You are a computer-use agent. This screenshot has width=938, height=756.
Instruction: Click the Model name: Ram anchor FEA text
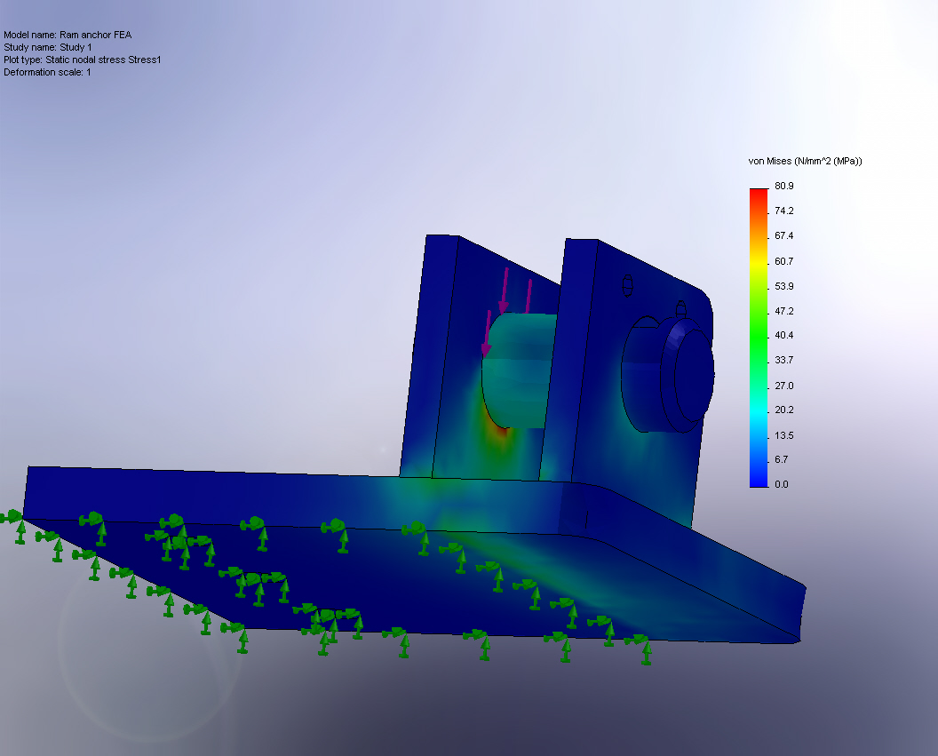click(x=68, y=35)
